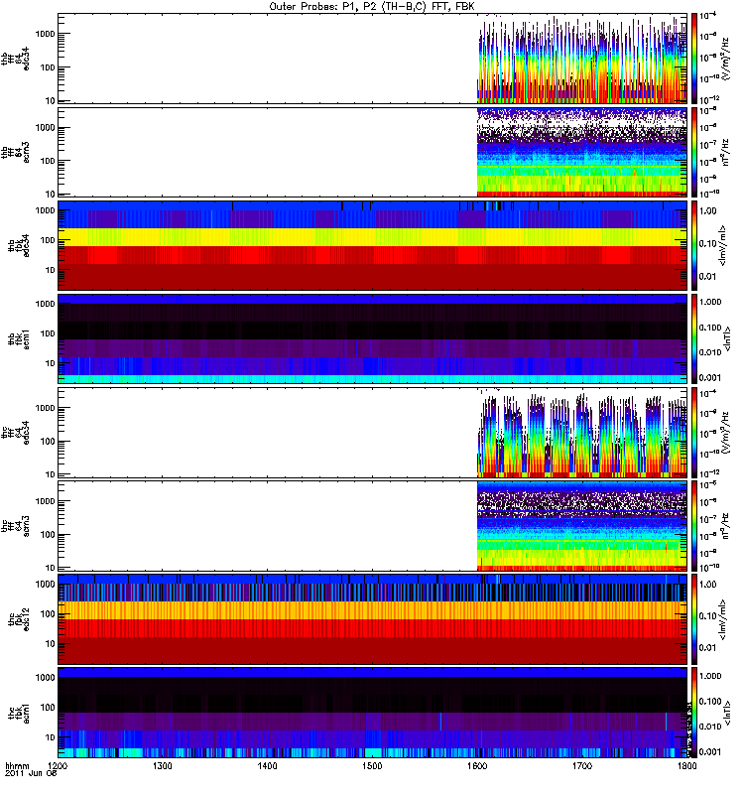Click the "thb fbk edc34" y-axis label

click(x=18, y=245)
